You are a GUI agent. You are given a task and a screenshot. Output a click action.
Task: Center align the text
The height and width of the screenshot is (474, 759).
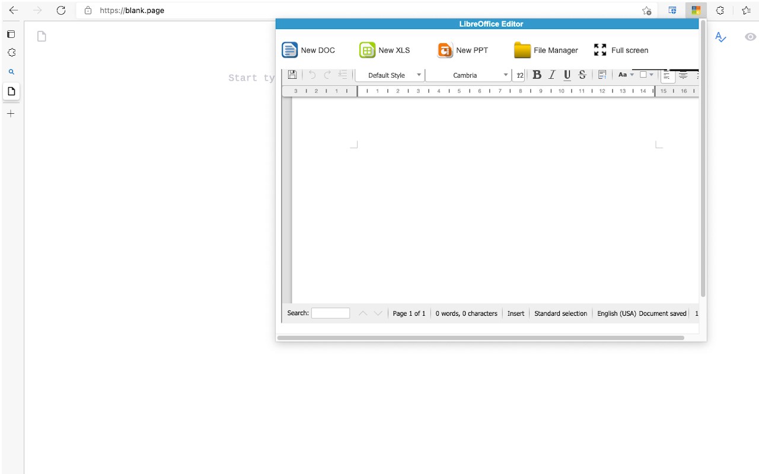point(683,75)
